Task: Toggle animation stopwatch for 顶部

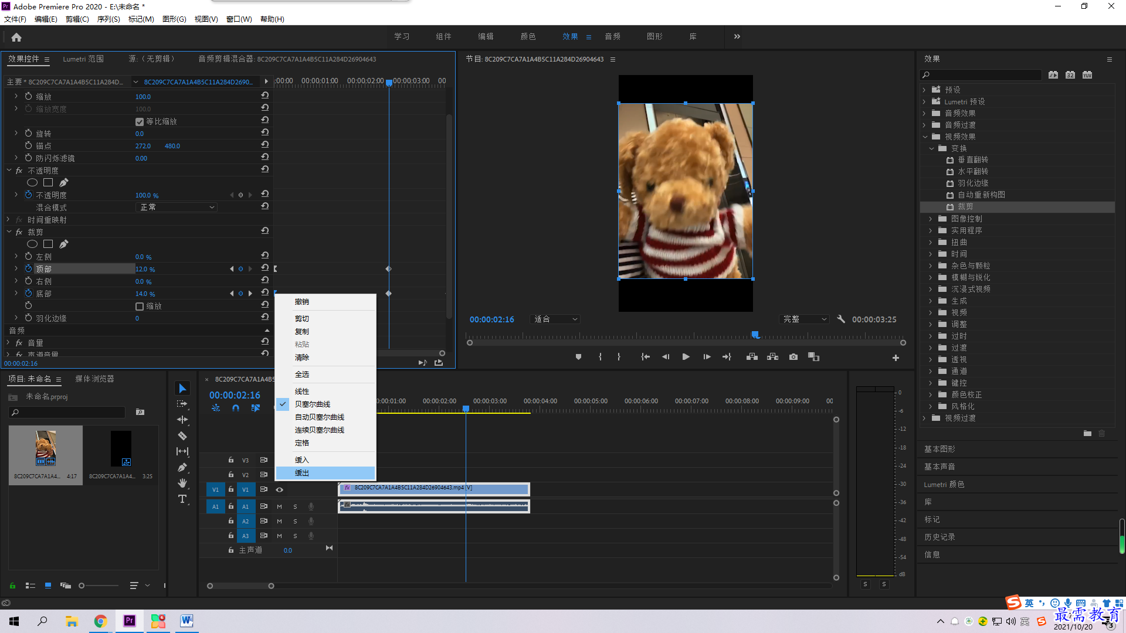Action: coord(28,268)
